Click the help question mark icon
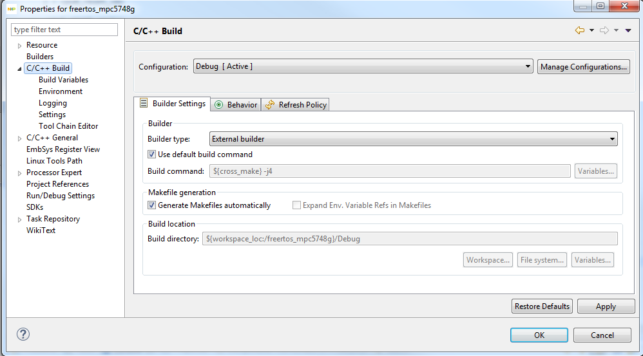This screenshot has width=643, height=356. 23,334
